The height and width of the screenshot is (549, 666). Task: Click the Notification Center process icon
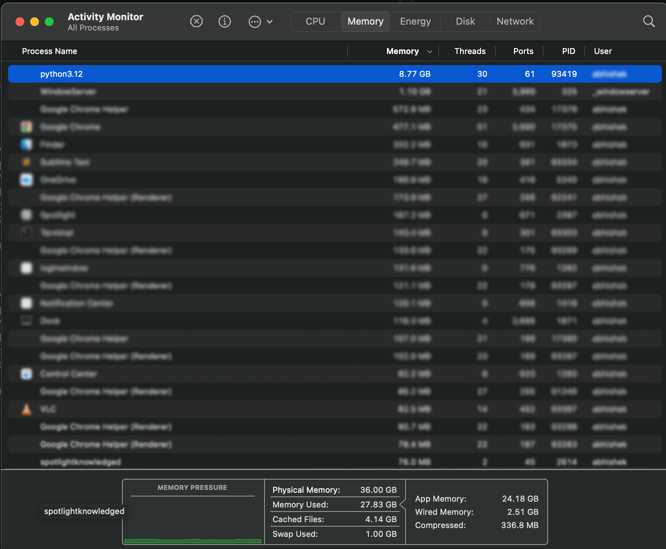coord(26,303)
